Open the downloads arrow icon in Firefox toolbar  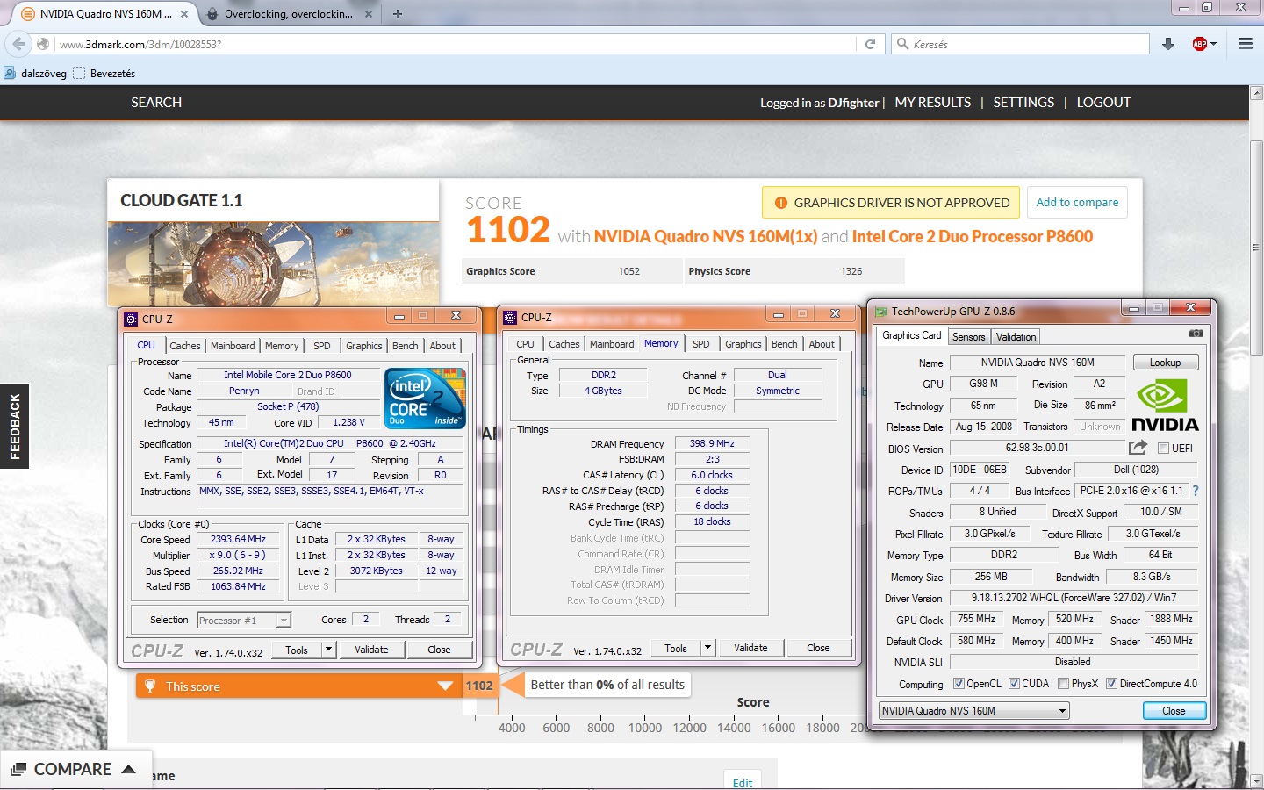coord(1168,44)
